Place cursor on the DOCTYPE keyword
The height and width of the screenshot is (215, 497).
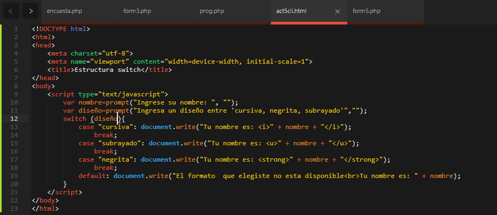tap(54, 29)
